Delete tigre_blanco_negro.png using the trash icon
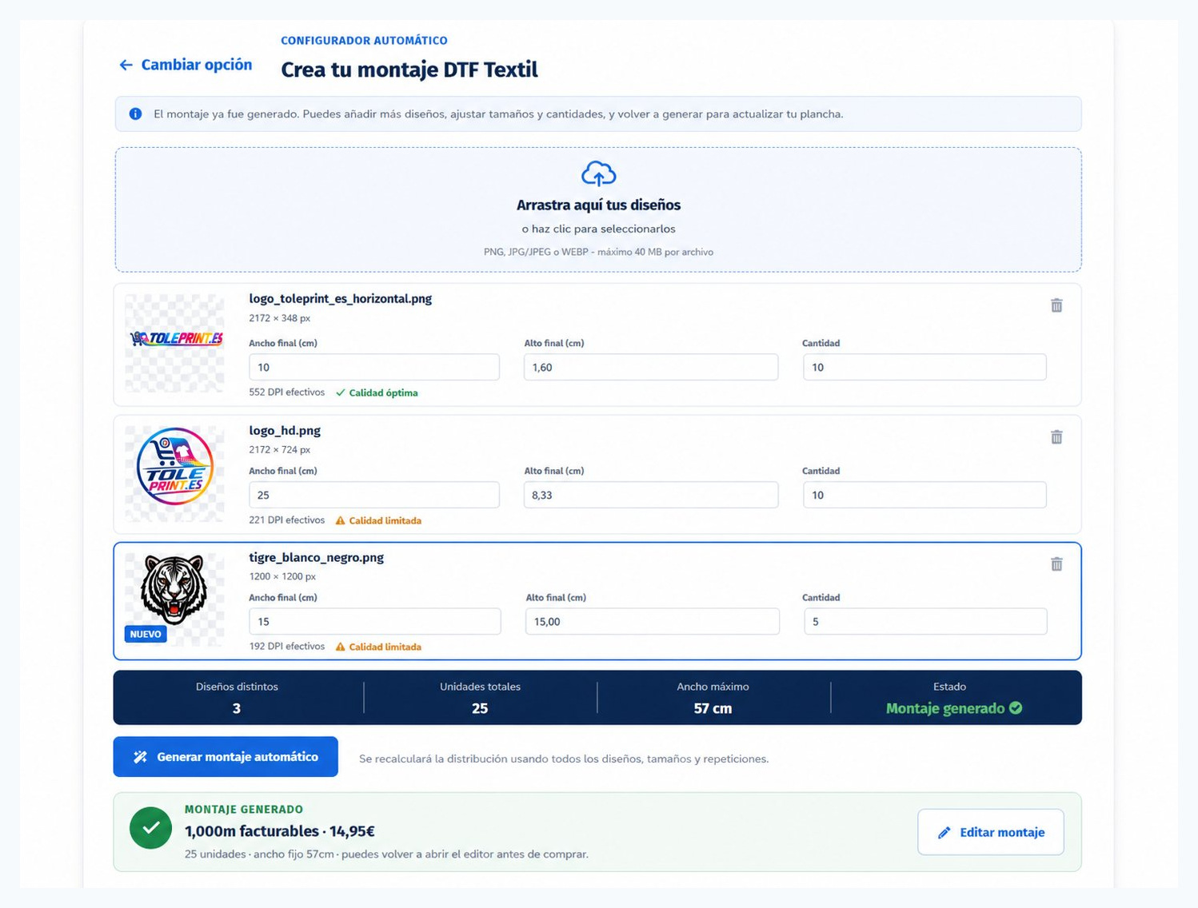This screenshot has width=1198, height=908. 1056,564
